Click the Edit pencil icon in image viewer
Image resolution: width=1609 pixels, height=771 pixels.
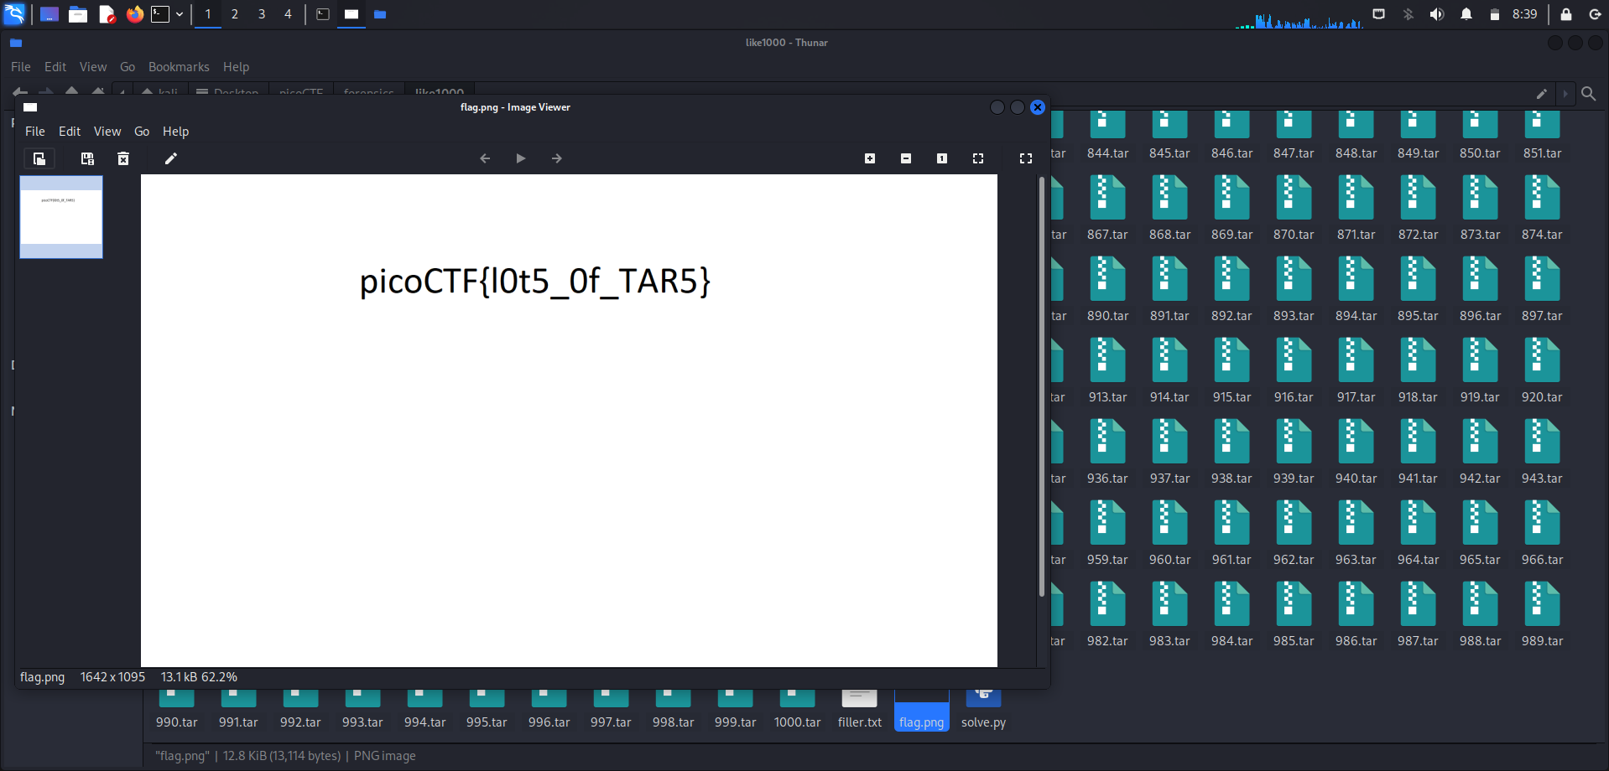point(171,158)
